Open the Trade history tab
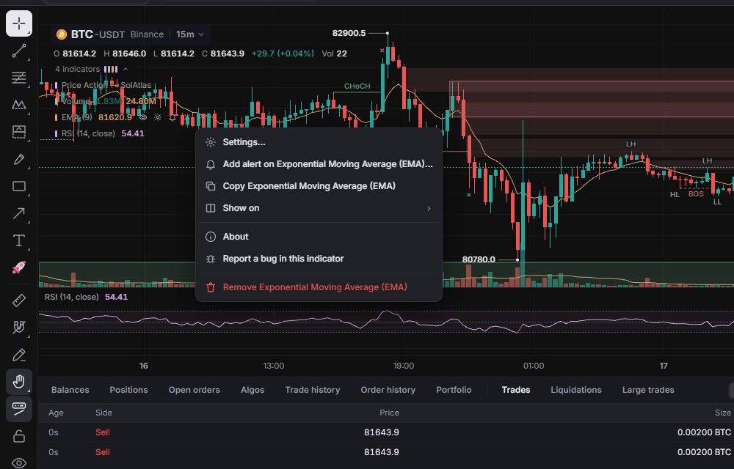 [x=313, y=390]
